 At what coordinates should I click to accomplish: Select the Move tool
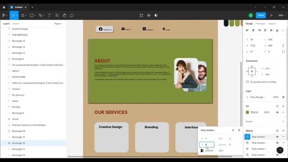point(13,15)
